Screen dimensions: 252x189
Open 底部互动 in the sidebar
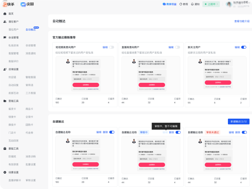click(13, 93)
